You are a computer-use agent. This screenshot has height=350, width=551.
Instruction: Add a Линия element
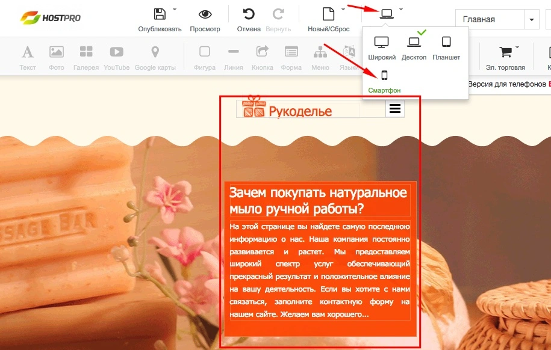[x=233, y=58]
